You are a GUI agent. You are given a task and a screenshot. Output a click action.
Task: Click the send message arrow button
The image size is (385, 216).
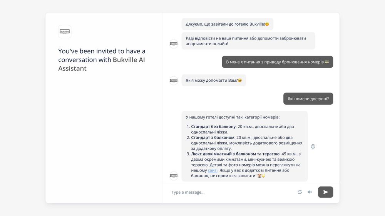click(x=325, y=192)
